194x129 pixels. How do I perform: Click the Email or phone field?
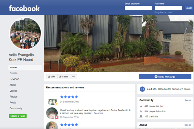(138, 8)
